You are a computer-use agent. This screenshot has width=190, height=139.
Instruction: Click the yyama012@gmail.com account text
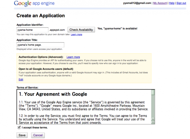click(x=137, y=3)
